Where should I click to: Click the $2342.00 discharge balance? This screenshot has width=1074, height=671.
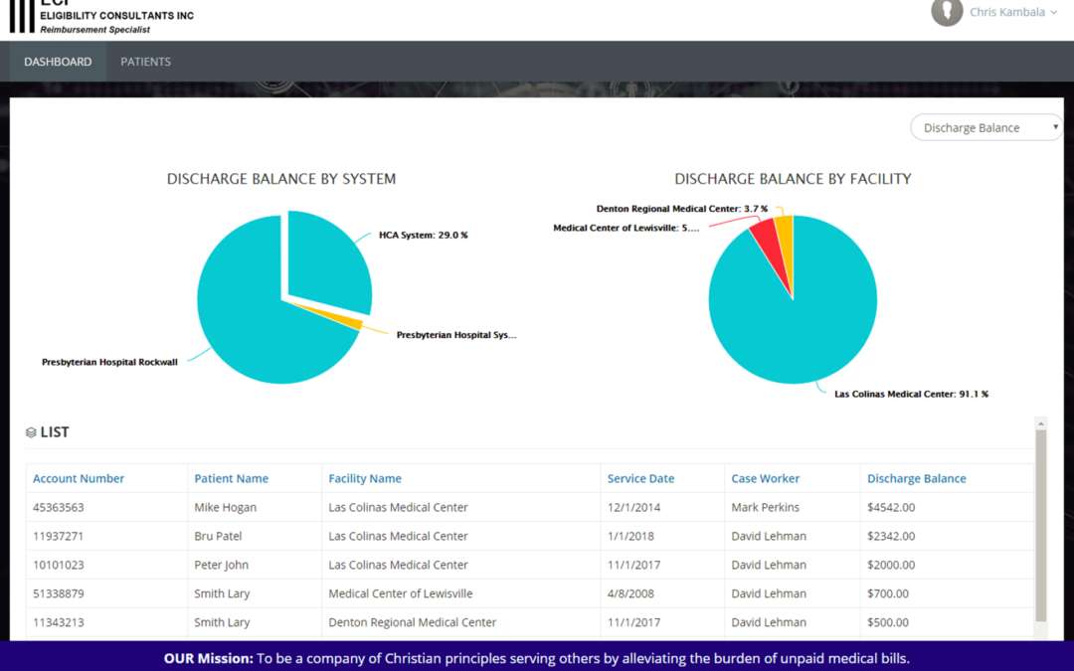891,536
